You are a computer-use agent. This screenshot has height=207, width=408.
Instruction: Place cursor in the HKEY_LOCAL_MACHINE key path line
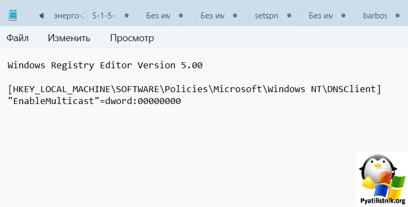tap(194, 89)
